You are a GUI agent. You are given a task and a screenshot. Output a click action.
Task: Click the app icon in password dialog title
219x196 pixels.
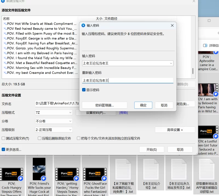click(x=83, y=25)
